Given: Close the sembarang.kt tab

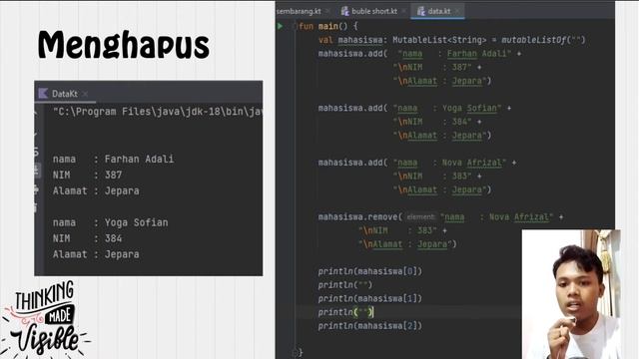Looking at the screenshot, I should [327, 11].
